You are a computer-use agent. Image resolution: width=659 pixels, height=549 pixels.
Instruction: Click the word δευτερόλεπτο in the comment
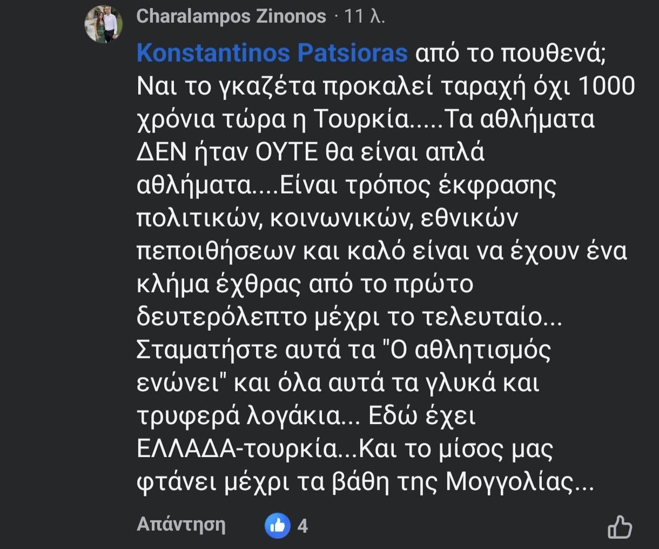point(221,318)
